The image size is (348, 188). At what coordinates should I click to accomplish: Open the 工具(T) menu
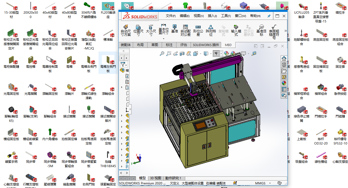click(226, 16)
